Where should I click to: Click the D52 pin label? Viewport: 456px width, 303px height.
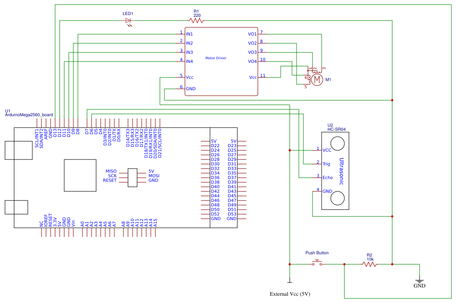215,214
